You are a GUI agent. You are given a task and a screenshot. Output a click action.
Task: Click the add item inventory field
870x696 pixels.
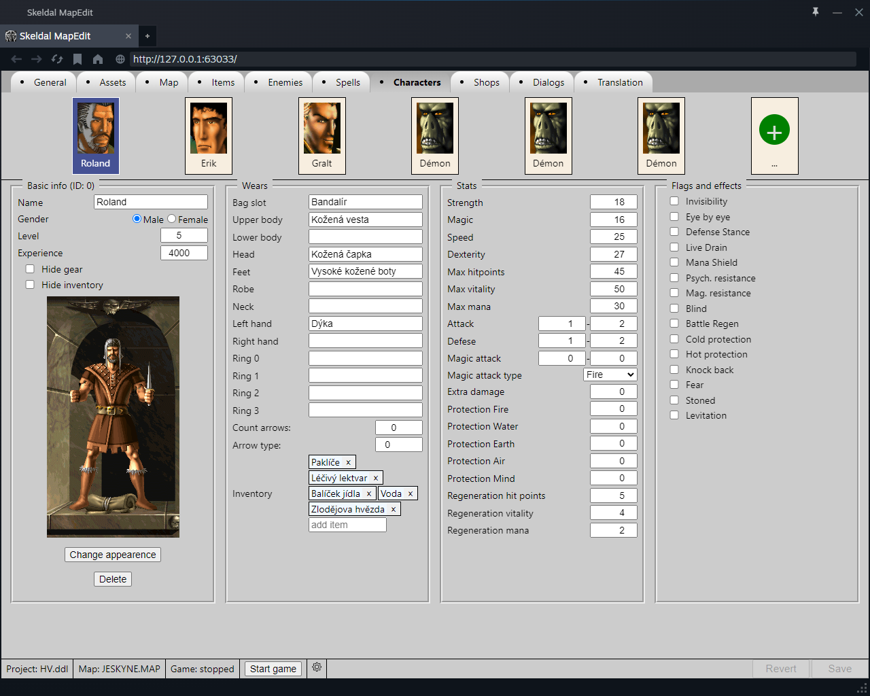(347, 525)
